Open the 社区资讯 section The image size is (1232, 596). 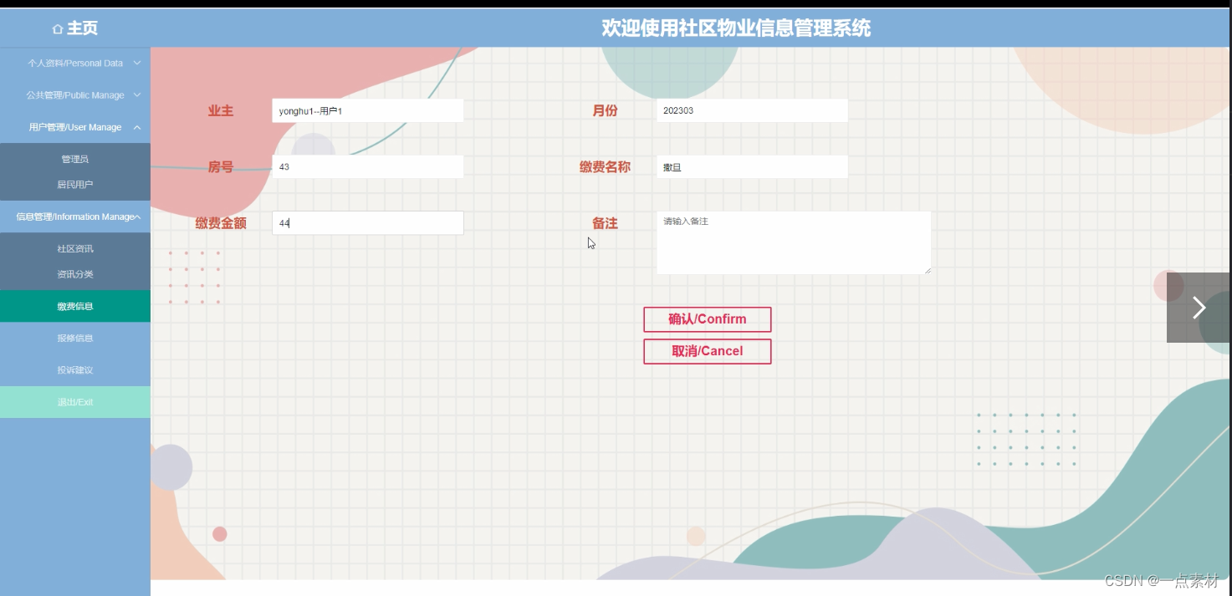point(75,248)
